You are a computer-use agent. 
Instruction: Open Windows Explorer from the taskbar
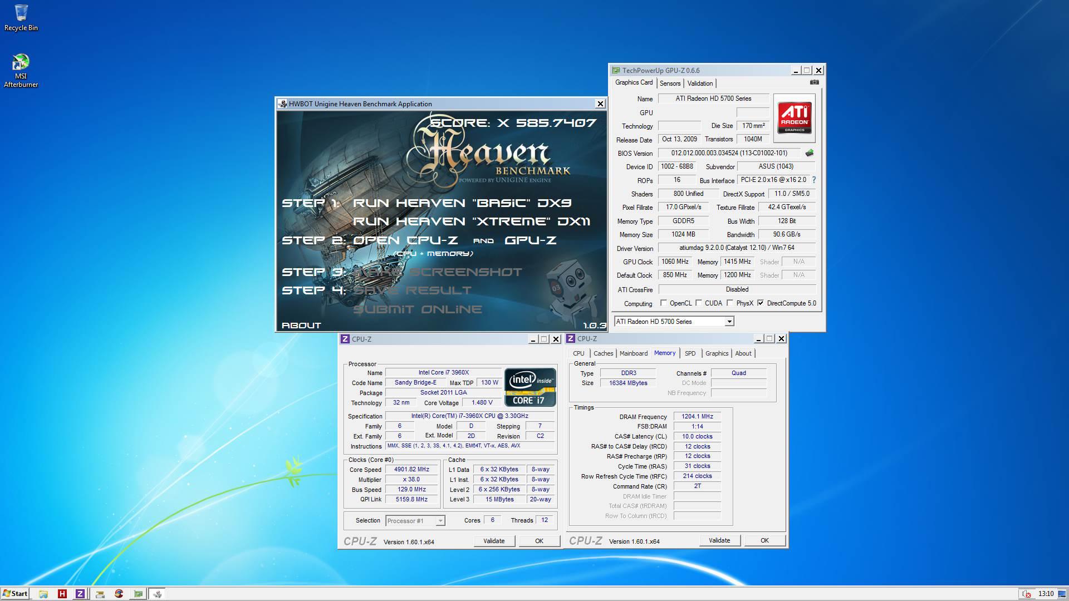coord(43,594)
